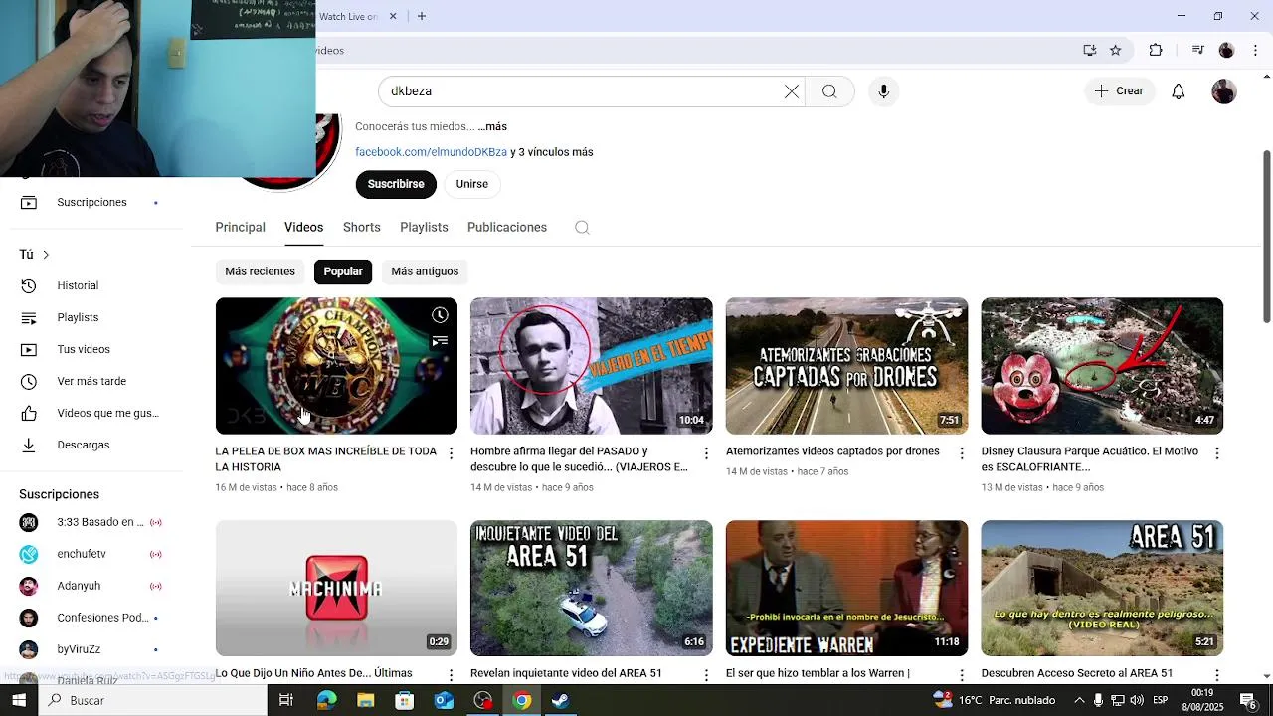This screenshot has height=716, width=1273.
Task: Click the Unirse button
Action: point(471,184)
